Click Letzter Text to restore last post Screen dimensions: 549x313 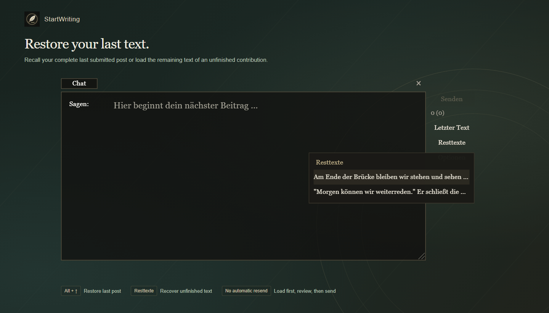[452, 127]
